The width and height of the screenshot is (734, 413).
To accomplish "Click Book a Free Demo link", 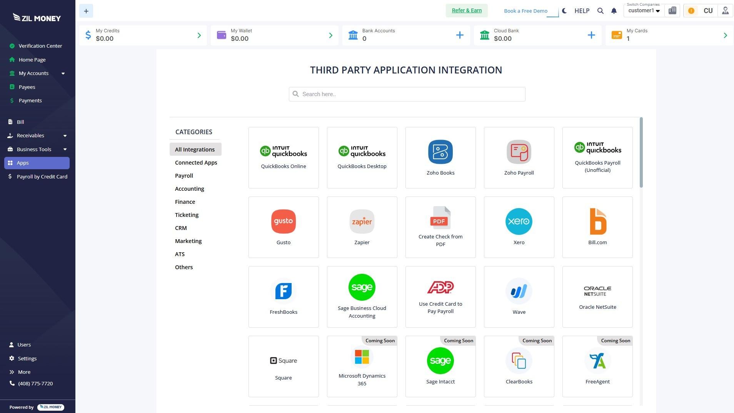I will [525, 11].
